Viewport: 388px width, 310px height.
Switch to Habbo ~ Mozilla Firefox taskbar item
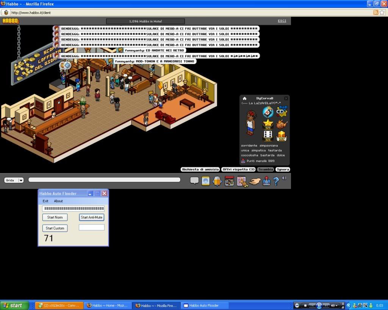(156, 305)
